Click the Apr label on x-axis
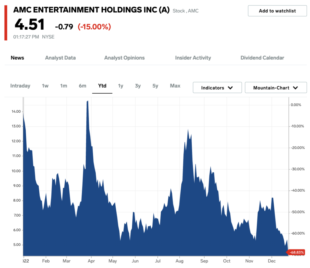This screenshot has width=310, height=268. [91, 261]
